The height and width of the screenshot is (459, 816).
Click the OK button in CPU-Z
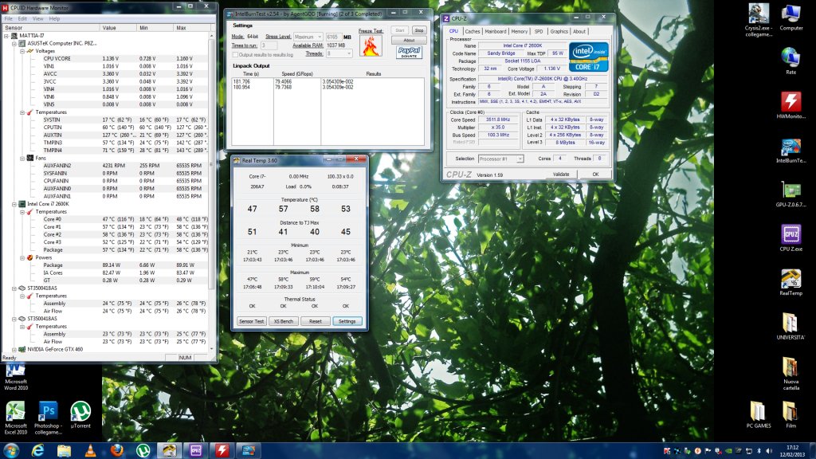coord(595,175)
